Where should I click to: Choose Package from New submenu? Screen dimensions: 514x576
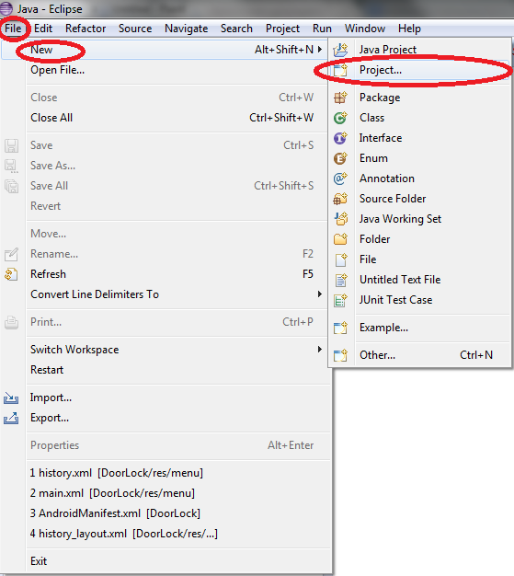click(380, 98)
